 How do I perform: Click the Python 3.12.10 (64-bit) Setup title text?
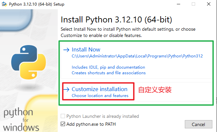[x=37, y=4]
